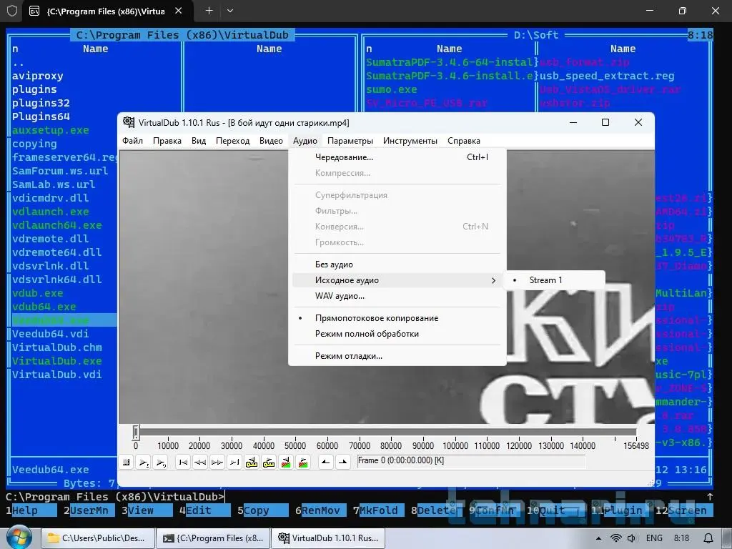Step backward one frame
732x549 pixels.
pos(200,463)
